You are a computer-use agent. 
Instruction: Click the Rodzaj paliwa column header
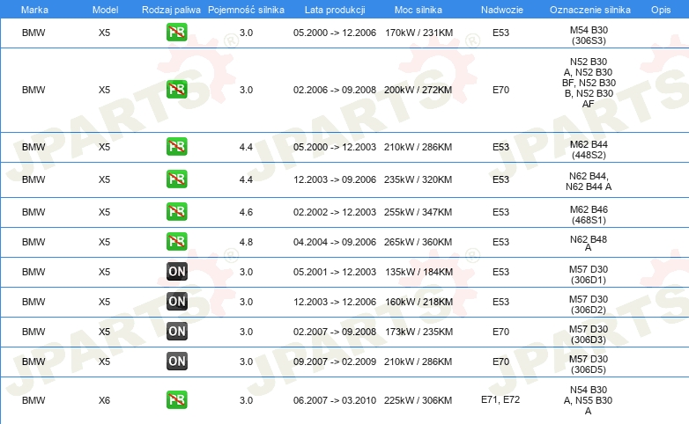(x=171, y=10)
